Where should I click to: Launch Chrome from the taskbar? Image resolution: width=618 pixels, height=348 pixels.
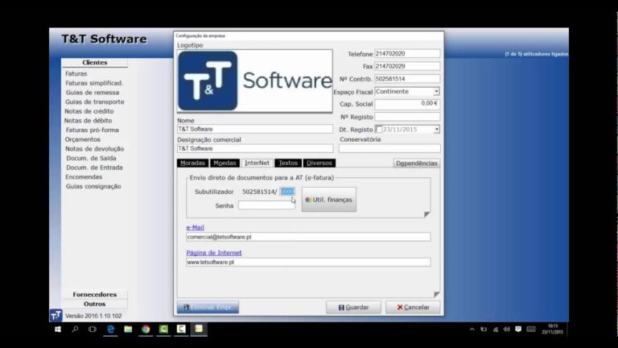point(146,329)
